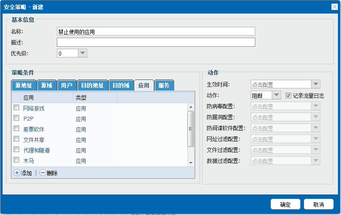Click the 确定 button
This screenshot has height=215, width=341.
285,205
